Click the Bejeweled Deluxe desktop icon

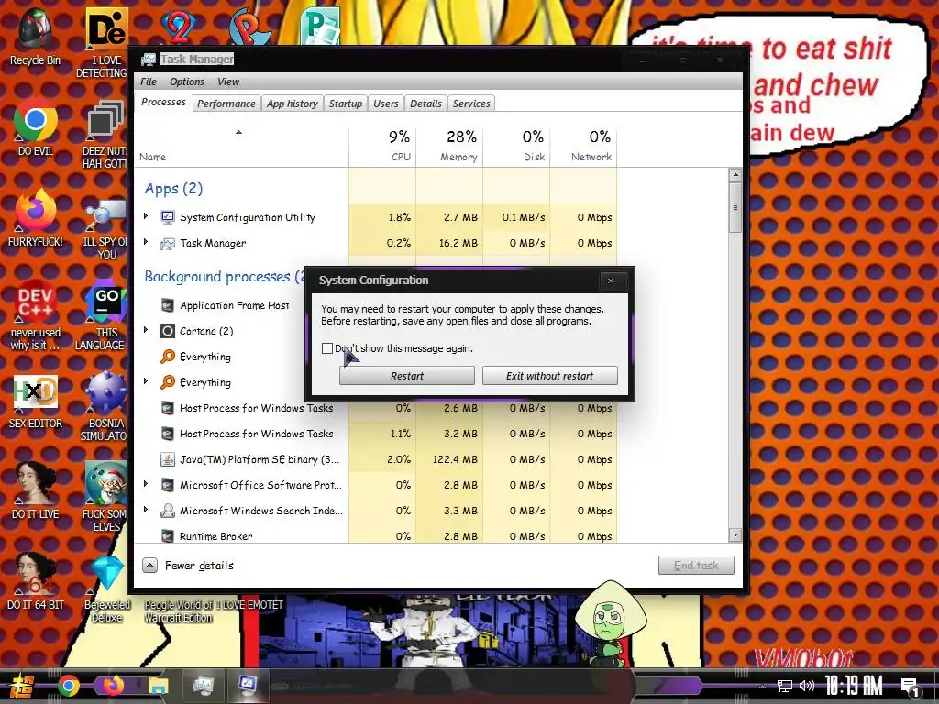(x=106, y=588)
